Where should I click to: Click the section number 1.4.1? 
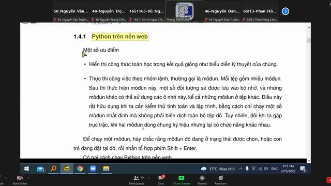(x=80, y=37)
